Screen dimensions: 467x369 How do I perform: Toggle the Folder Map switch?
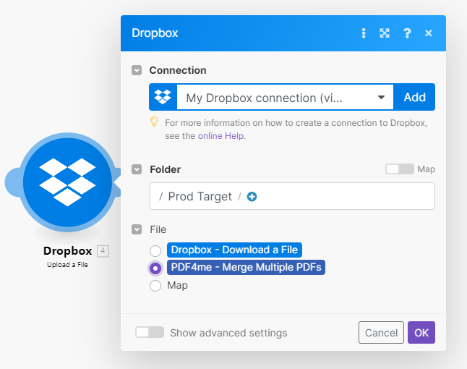(399, 169)
